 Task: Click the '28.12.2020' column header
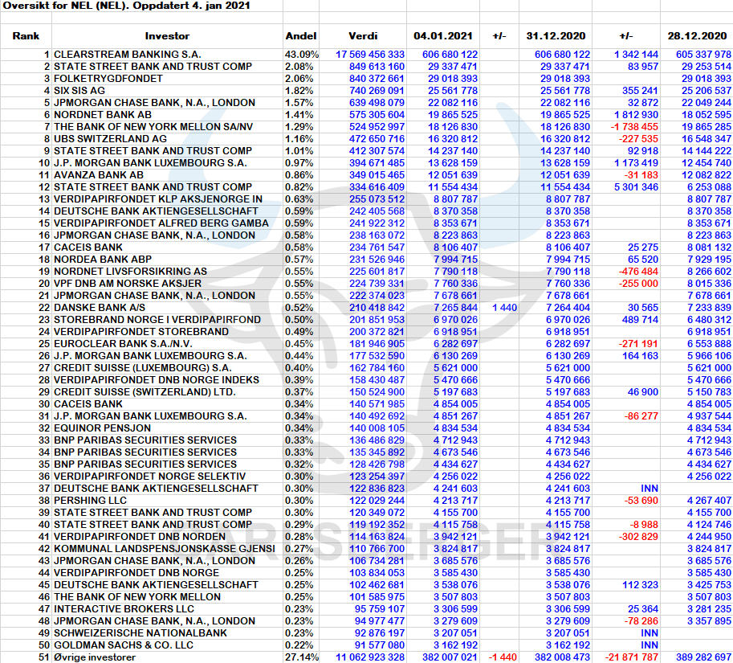click(697, 36)
